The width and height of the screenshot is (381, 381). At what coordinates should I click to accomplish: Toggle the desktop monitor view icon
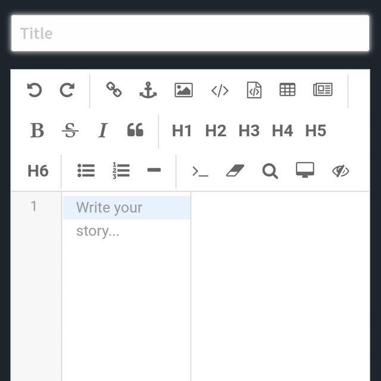[x=305, y=171]
